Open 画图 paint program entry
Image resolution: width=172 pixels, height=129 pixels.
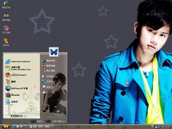pyautogui.click(x=11, y=82)
